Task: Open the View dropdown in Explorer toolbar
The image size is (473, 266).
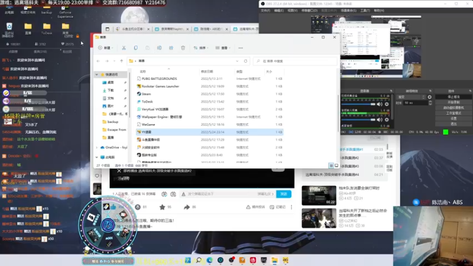Action: (223, 48)
